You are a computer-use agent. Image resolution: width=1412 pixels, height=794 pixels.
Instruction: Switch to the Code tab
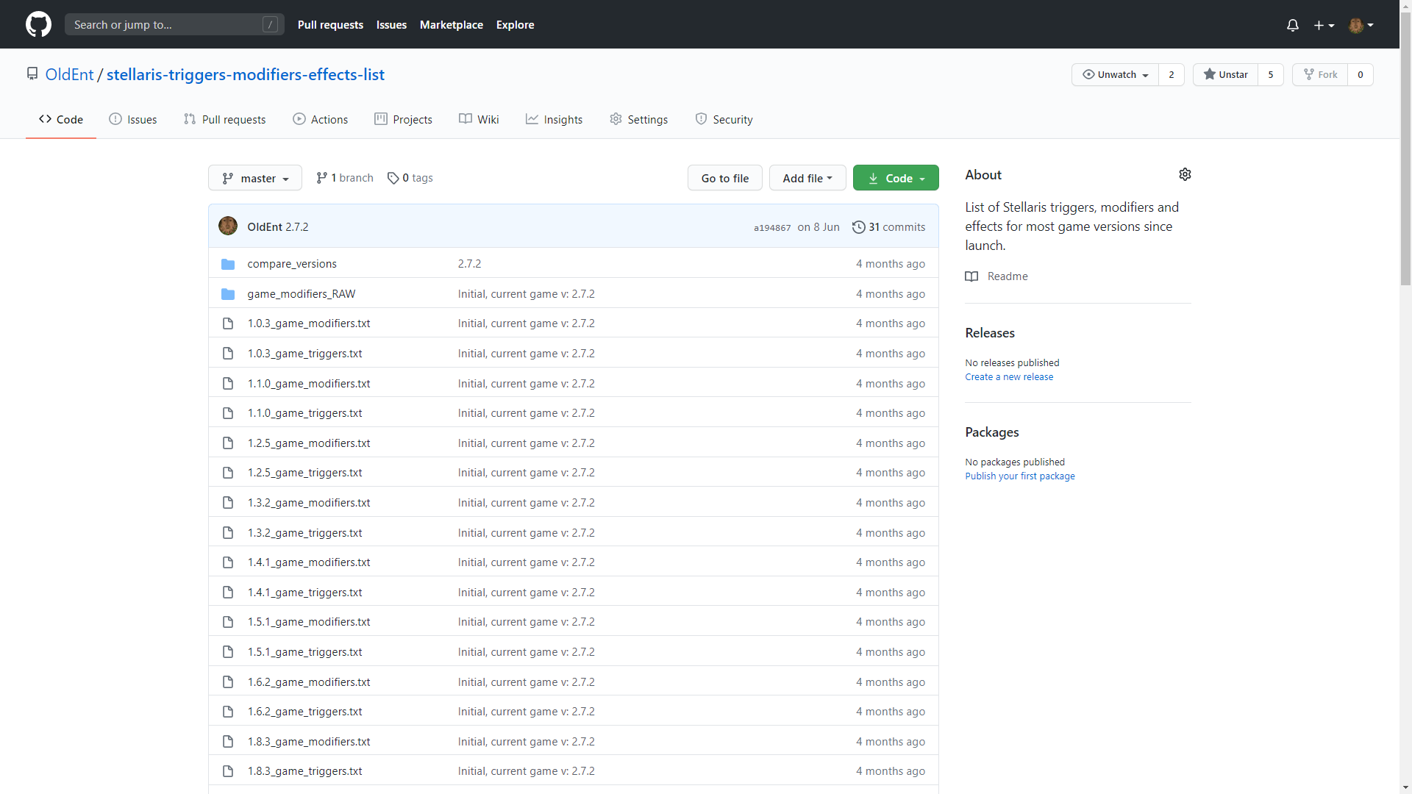(x=61, y=119)
